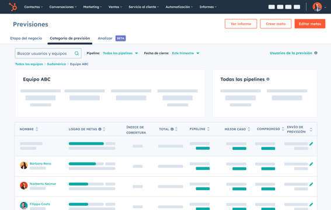Screen dimensions: 331x210
Task: Click the Sudamérica breadcrumb link
Action: click(x=57, y=64)
